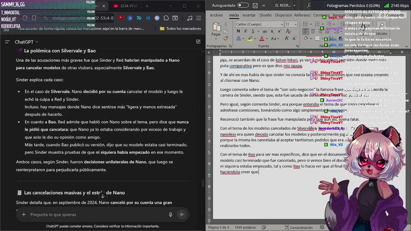
Task: Click the search magnifier in Word title bar
Action: [309, 5]
